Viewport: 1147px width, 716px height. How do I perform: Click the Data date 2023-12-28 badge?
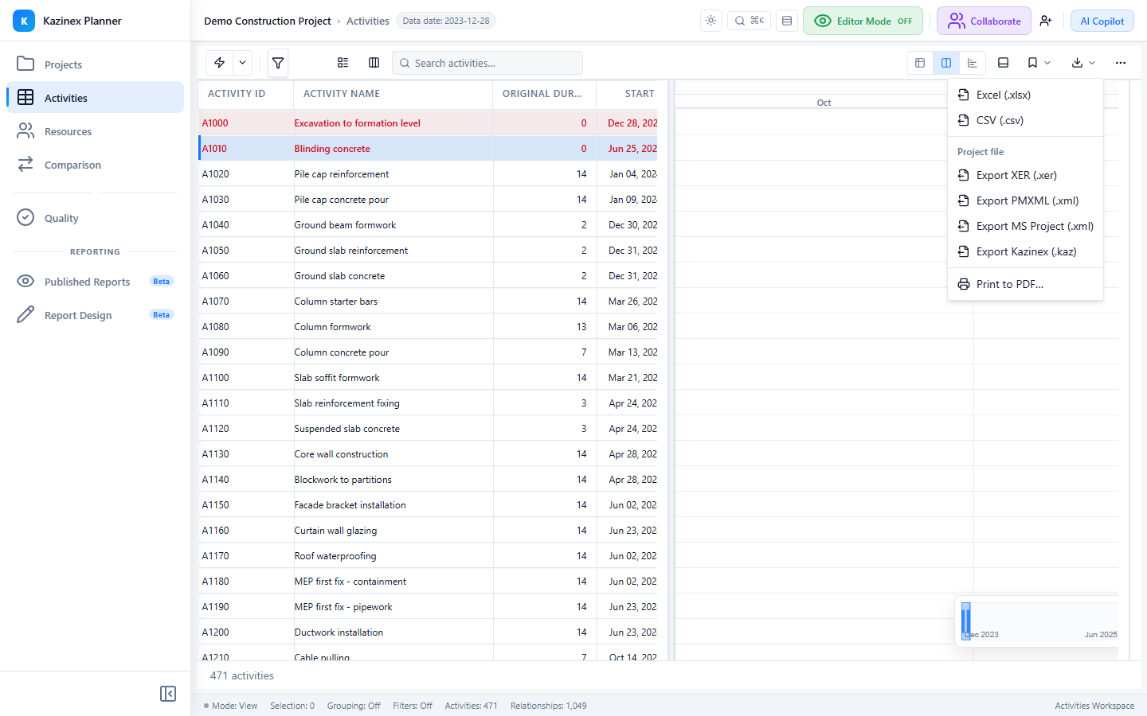click(x=446, y=21)
